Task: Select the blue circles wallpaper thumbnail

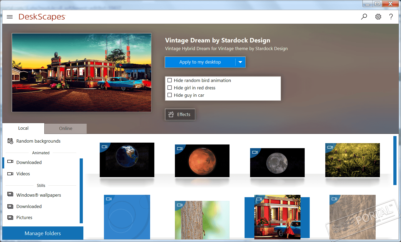Action: point(127,217)
